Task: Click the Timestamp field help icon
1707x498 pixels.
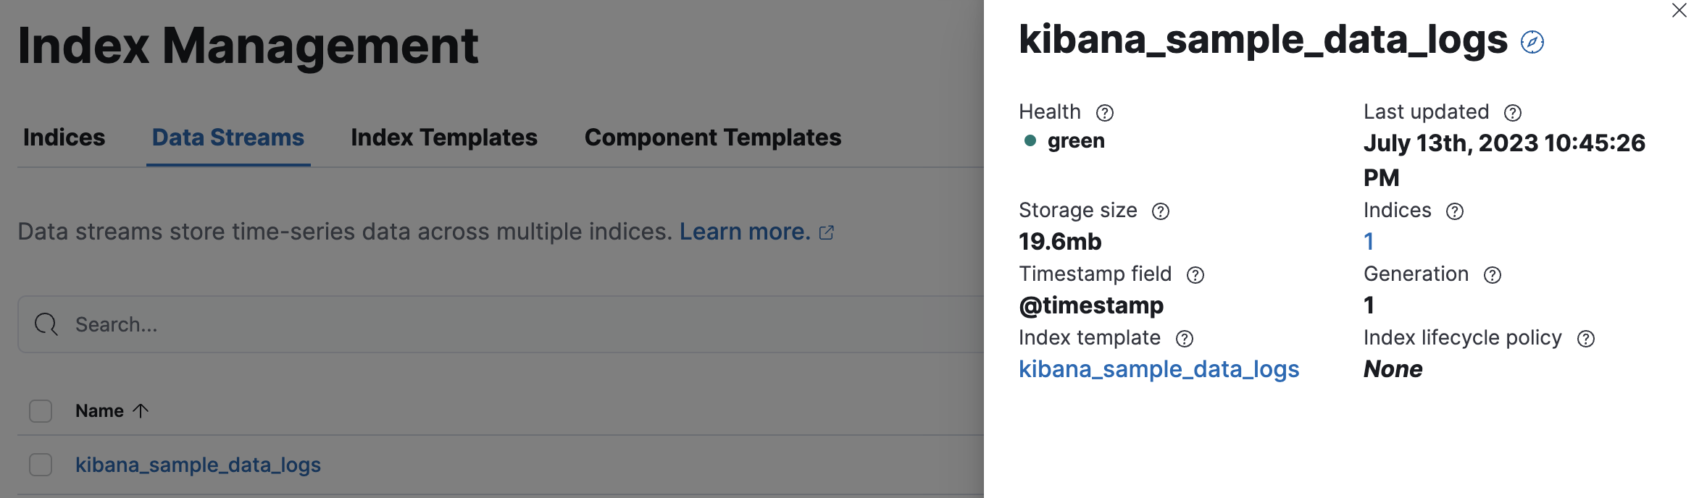Action: pos(1195,275)
